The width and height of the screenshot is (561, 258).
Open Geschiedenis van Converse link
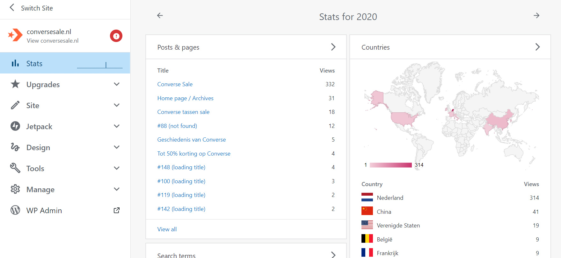192,140
